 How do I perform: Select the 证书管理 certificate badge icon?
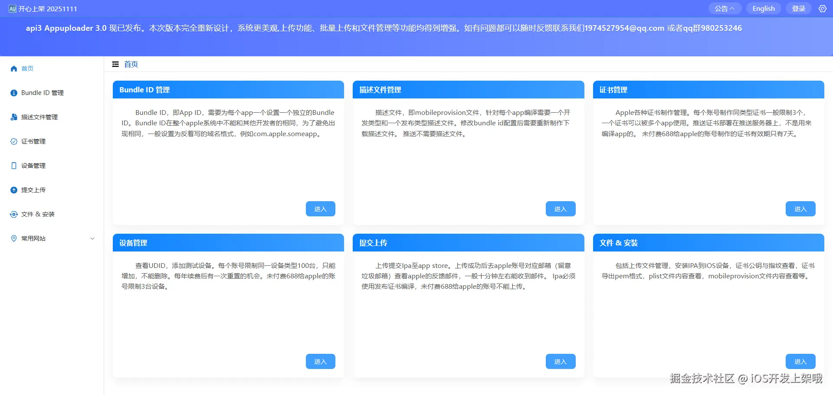coord(13,141)
